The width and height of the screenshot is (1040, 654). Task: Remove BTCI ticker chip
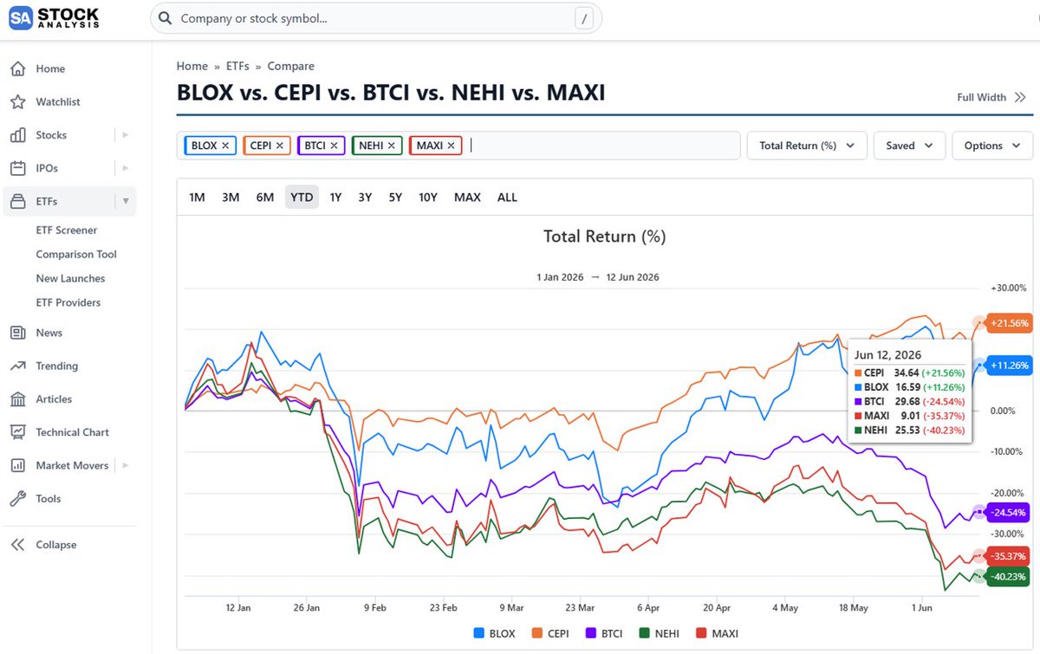(x=334, y=146)
